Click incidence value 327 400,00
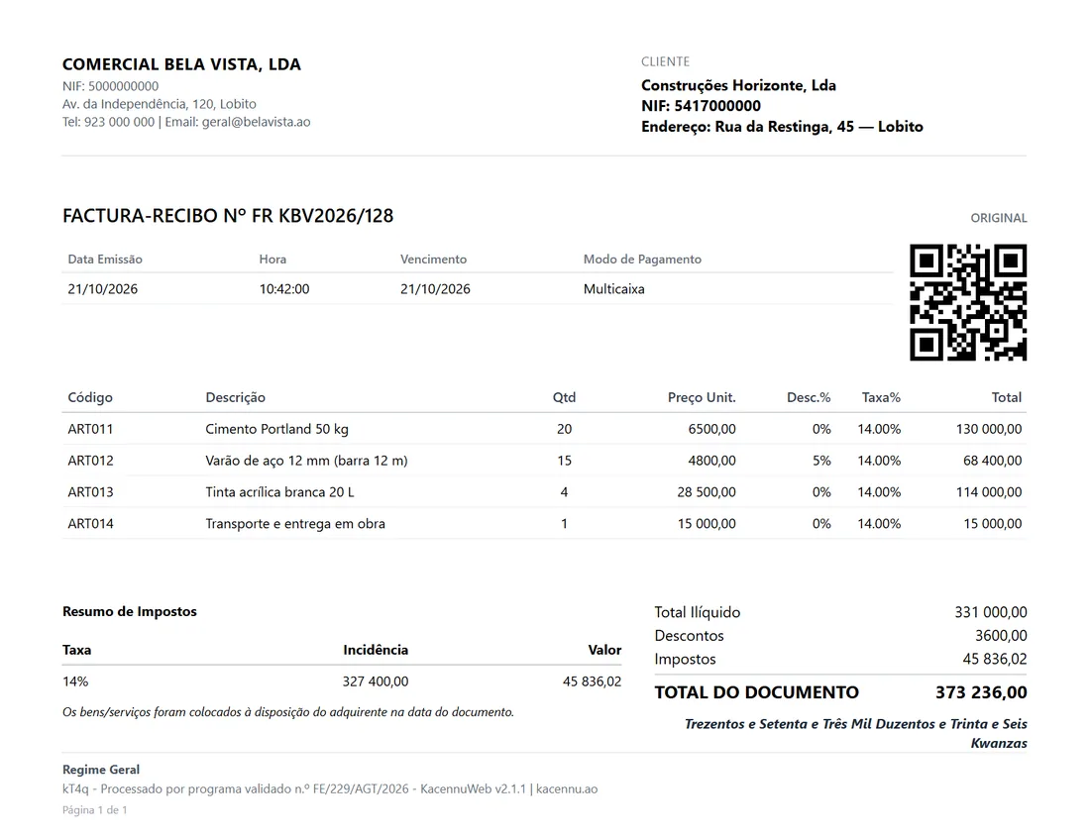Image resolution: width=1090 pixels, height=837 pixels. coord(376,681)
